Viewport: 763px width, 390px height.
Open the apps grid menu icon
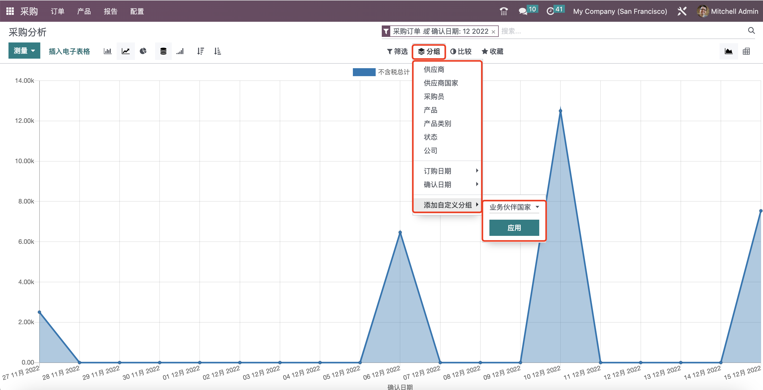pos(10,11)
